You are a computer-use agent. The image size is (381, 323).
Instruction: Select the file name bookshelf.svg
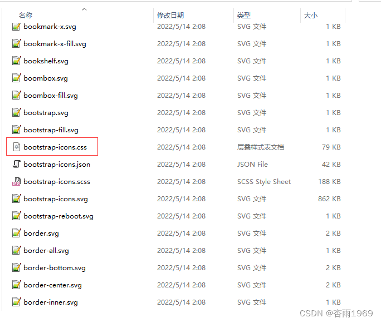[x=46, y=61]
